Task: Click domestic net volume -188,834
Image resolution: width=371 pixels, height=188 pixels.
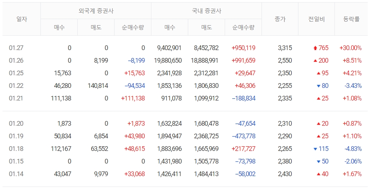Action: pos(244,98)
